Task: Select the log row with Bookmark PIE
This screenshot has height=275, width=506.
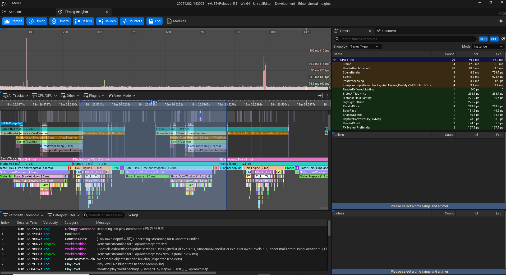Action: click(x=164, y=234)
